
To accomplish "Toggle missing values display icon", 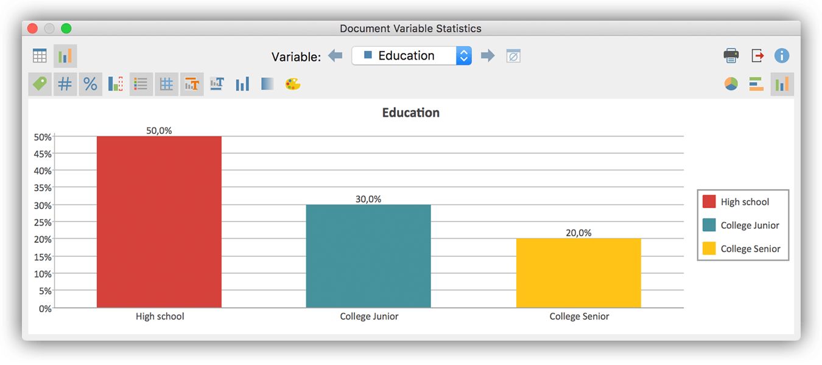I will pyautogui.click(x=116, y=84).
